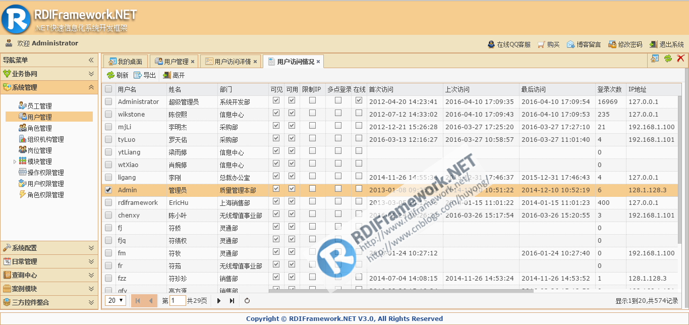
Task: Click exit system (退出系统)
Action: (x=667, y=44)
